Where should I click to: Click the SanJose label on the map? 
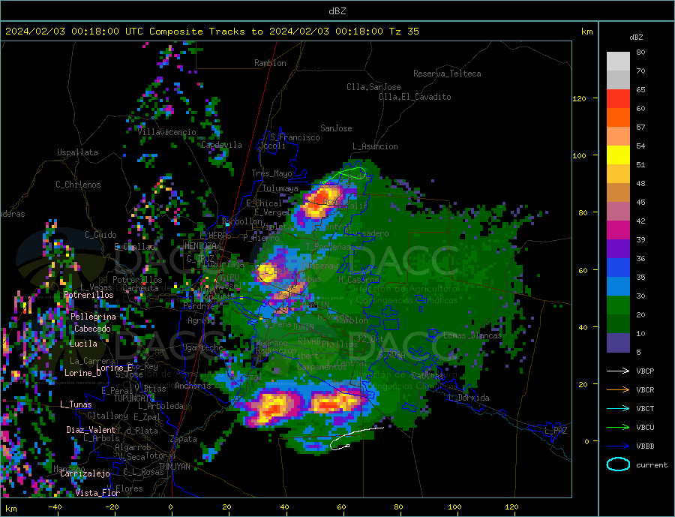336,128
